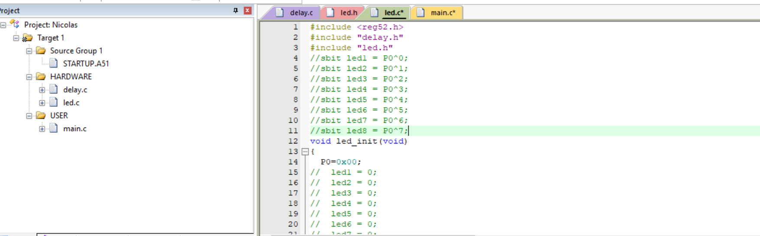760x236 pixels.
Task: Collapse the Source Group 1 folder
Action: [x=29, y=51]
